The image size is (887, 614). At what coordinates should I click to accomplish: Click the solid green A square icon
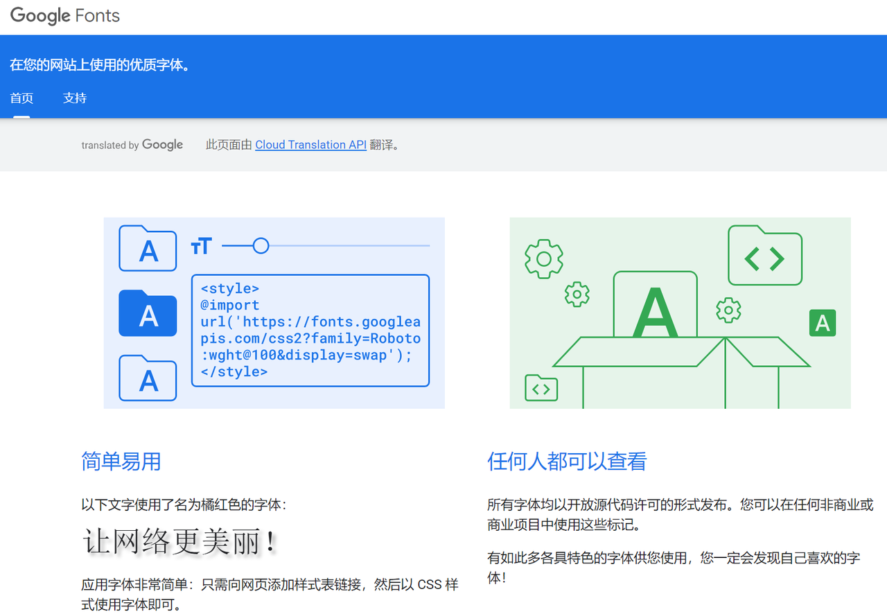tap(823, 323)
